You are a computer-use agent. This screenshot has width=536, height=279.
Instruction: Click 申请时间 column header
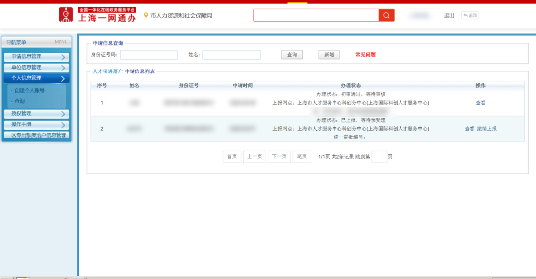tap(243, 85)
